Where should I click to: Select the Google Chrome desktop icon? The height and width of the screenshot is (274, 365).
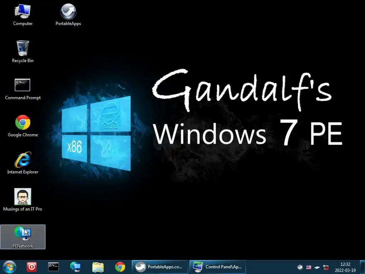click(x=22, y=126)
